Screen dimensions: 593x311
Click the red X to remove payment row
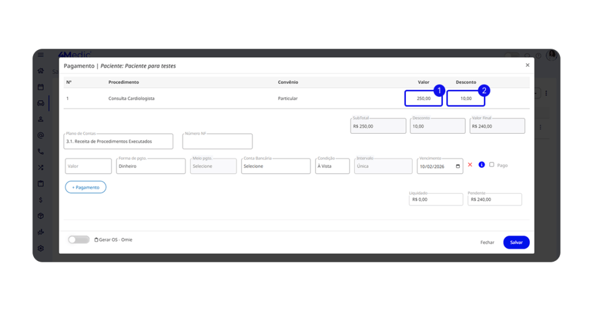click(470, 165)
